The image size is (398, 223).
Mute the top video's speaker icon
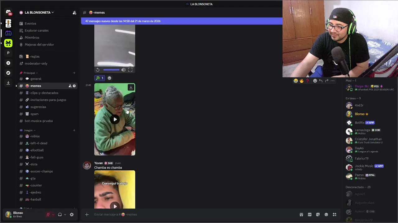[x=123, y=70]
